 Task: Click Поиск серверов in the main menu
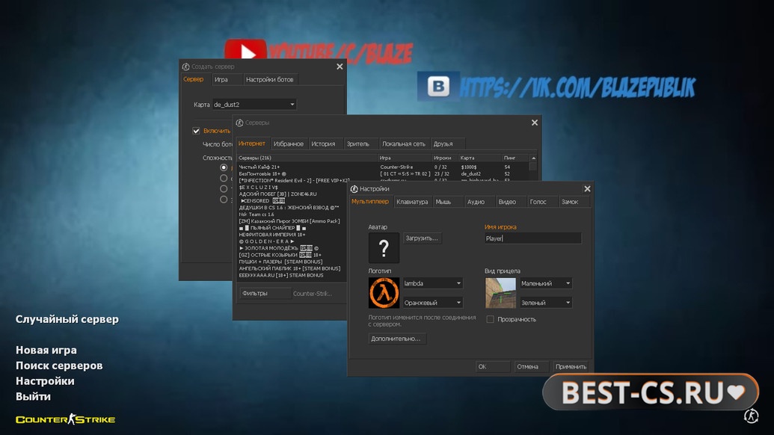[x=59, y=365]
